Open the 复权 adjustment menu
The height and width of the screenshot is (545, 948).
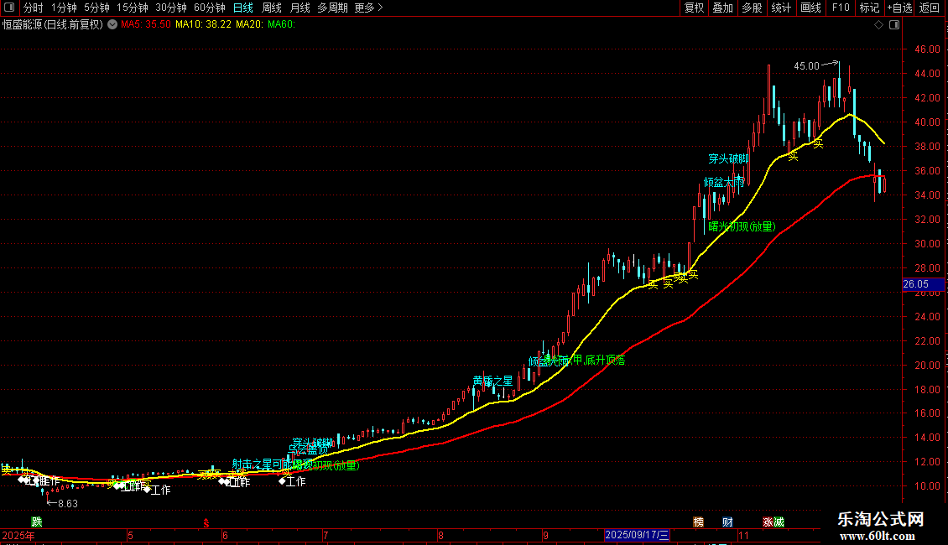(694, 8)
